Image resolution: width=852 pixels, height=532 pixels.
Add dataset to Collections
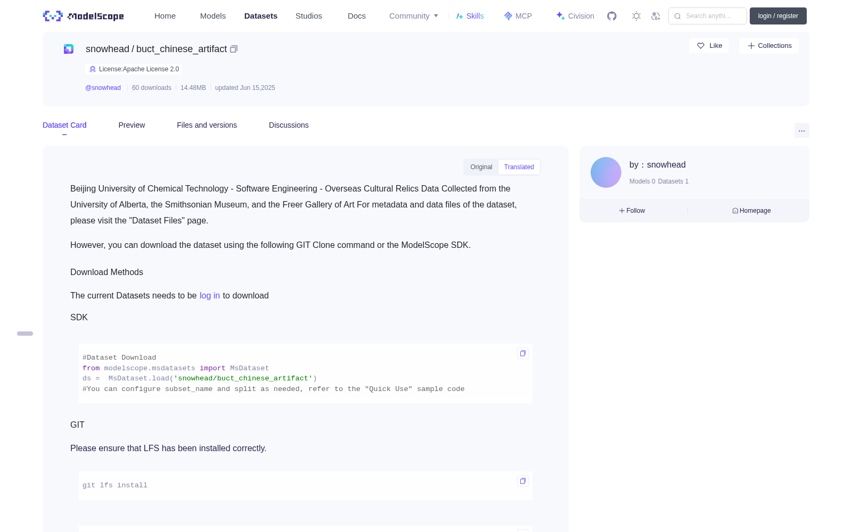(769, 46)
